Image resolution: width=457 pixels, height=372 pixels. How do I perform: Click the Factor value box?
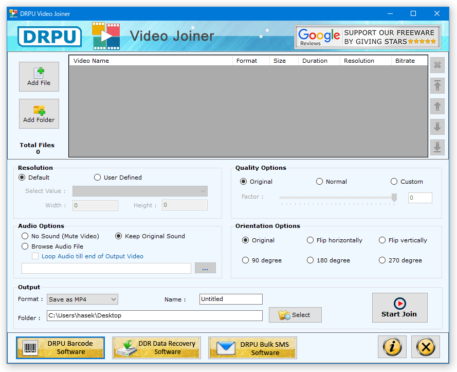(x=420, y=198)
